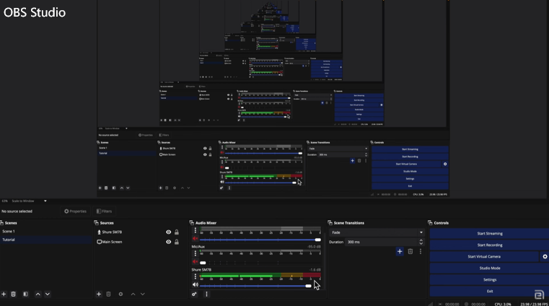Click the Sources panel dock icon

(96, 223)
